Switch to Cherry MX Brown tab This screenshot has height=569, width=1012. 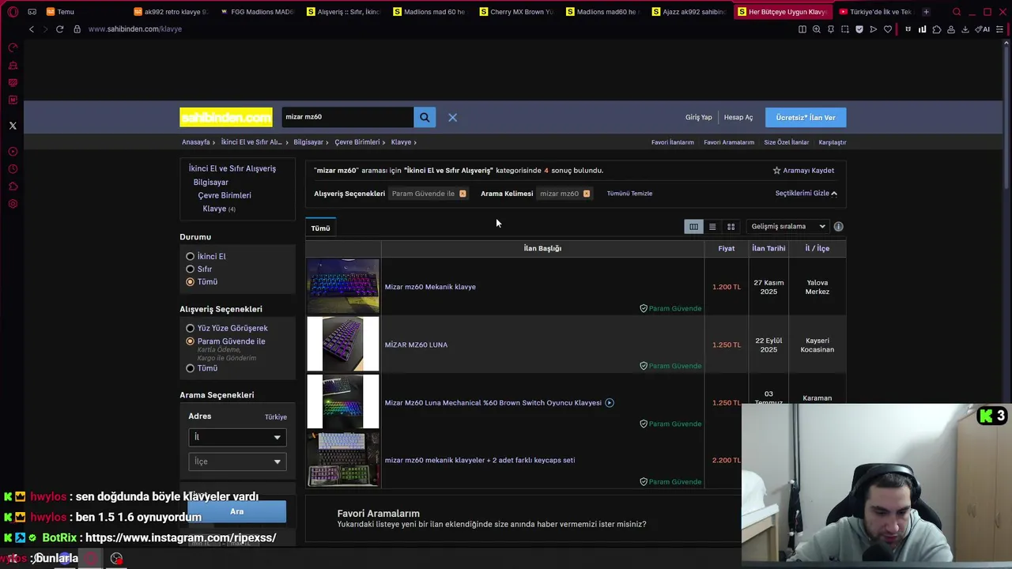(x=515, y=12)
